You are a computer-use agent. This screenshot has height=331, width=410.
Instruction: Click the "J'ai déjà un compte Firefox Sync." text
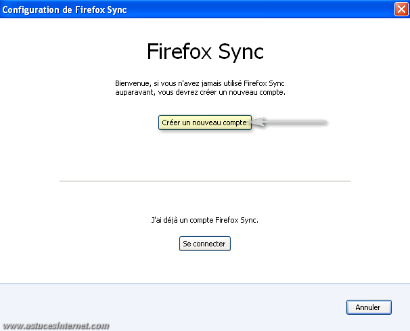click(205, 220)
